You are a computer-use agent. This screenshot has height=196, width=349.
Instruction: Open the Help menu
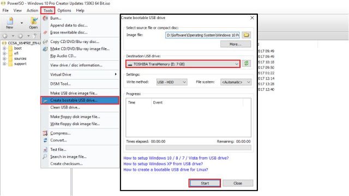80,10
